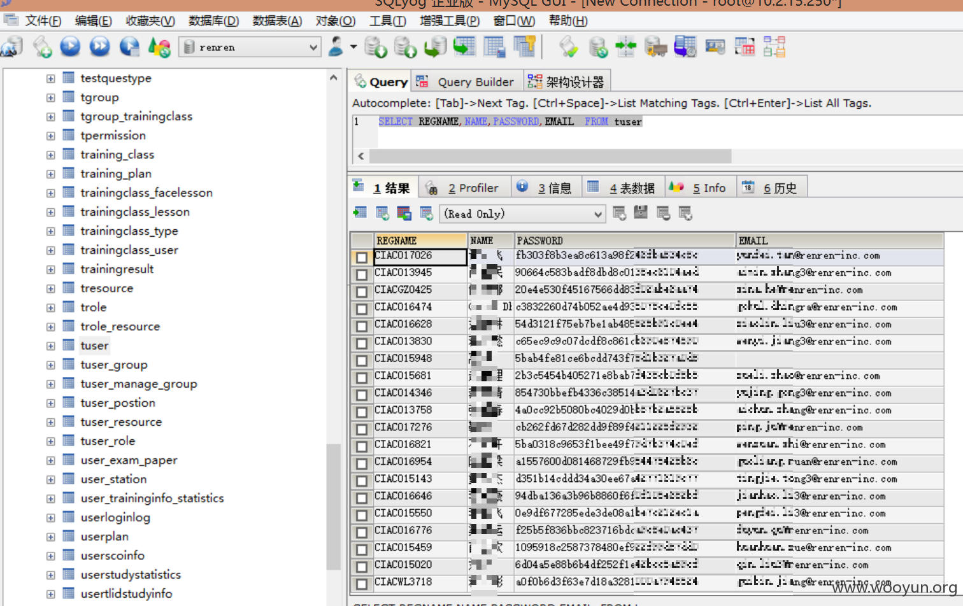Click insert new row icon in results toolbar
The width and height of the screenshot is (963, 606).
pyautogui.click(x=619, y=213)
